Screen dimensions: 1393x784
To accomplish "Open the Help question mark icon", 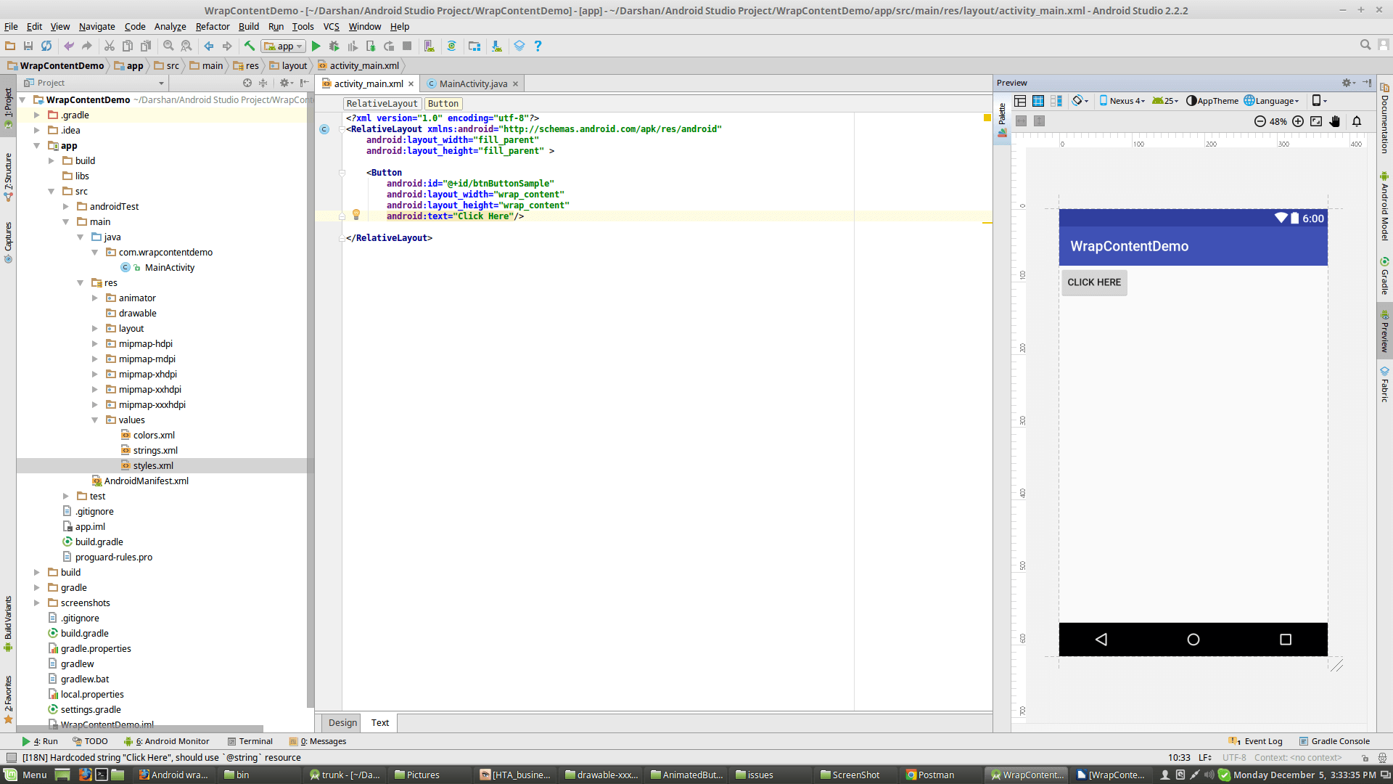I will coord(538,46).
